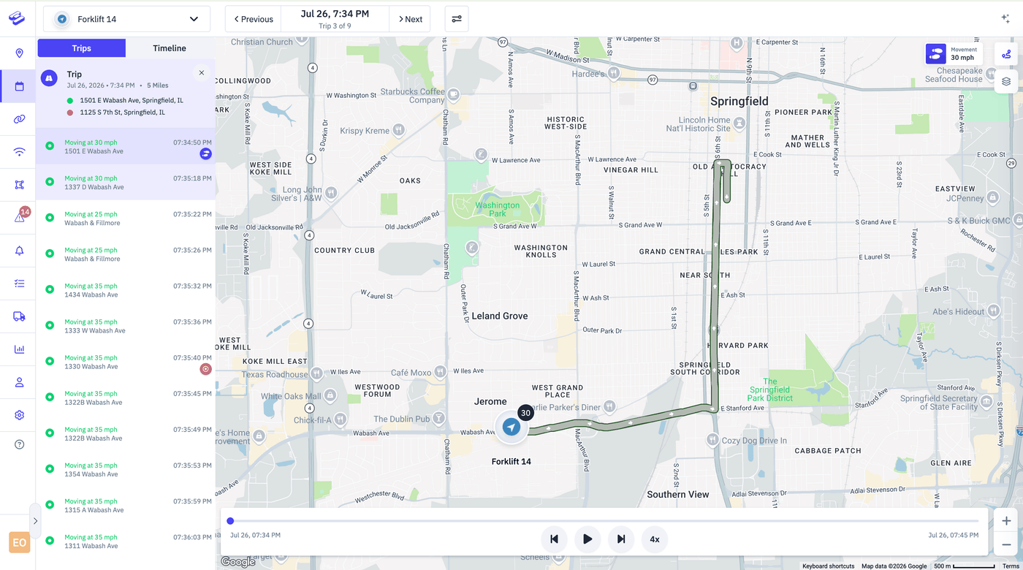Select event 1354 Wabash Ave
This screenshot has width=1023, height=570.
[x=126, y=468]
